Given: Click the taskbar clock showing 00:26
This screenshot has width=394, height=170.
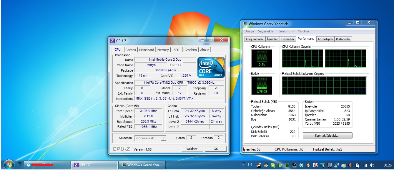Looking at the screenshot, I should (x=388, y=165).
